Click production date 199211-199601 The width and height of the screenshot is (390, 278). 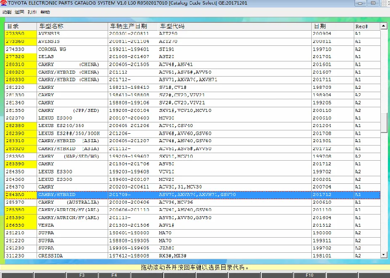pyautogui.click(x=129, y=49)
